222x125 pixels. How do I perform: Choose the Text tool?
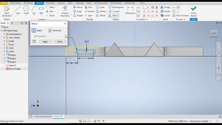[x=51, y=11]
